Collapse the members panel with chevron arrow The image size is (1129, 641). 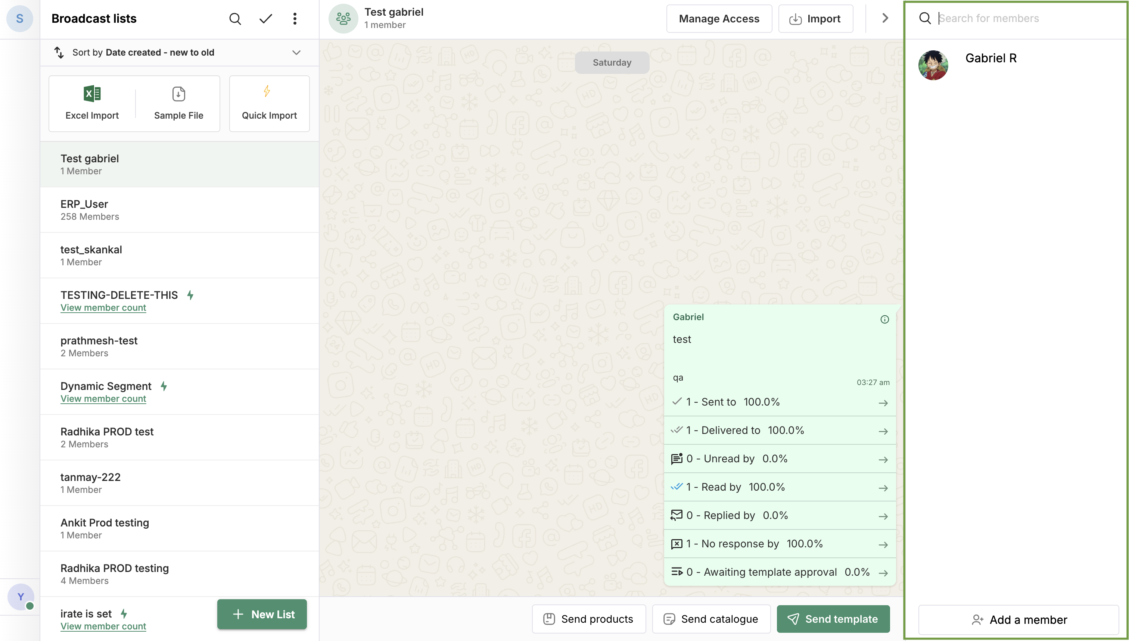click(x=884, y=18)
